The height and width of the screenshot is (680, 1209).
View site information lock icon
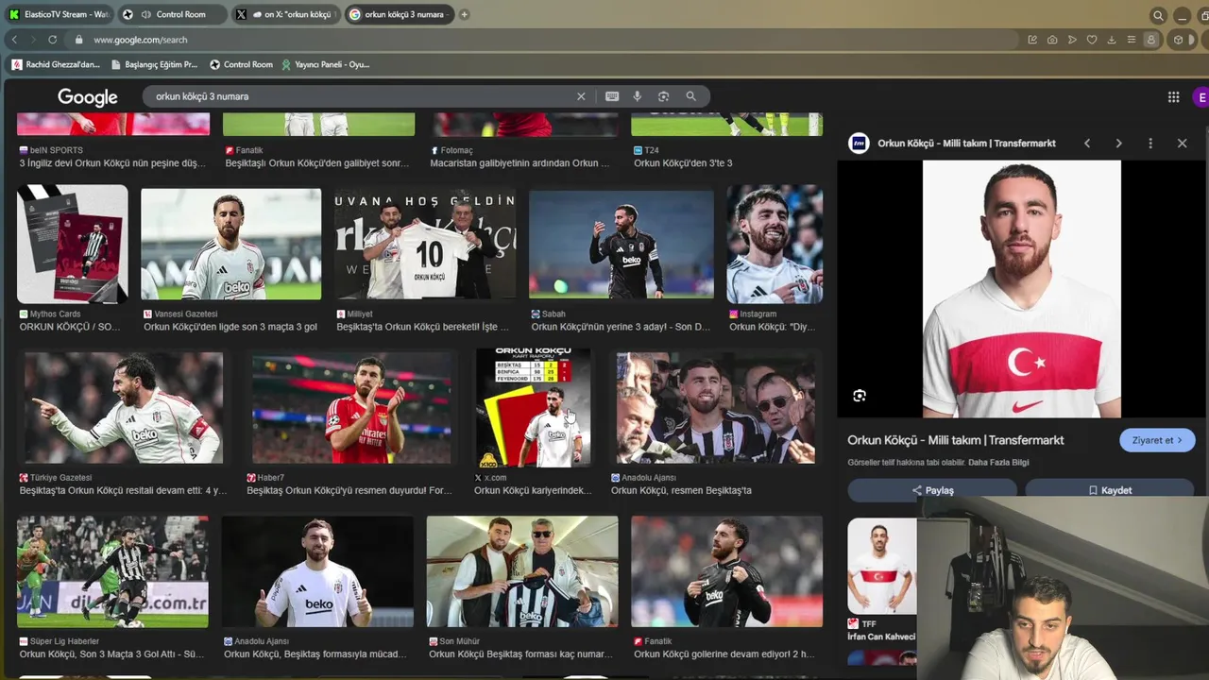pyautogui.click(x=79, y=40)
